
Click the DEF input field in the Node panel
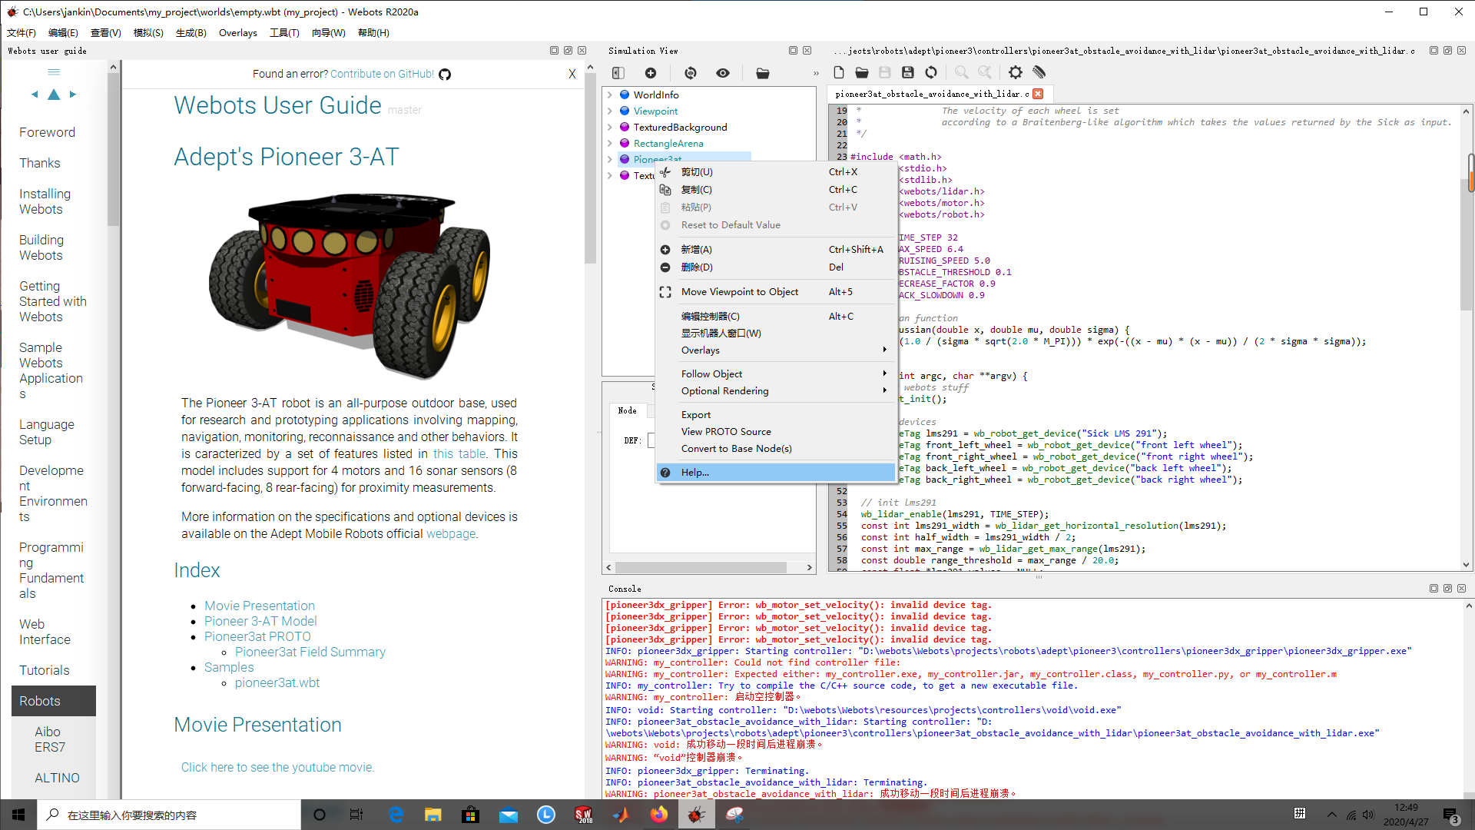tap(653, 440)
